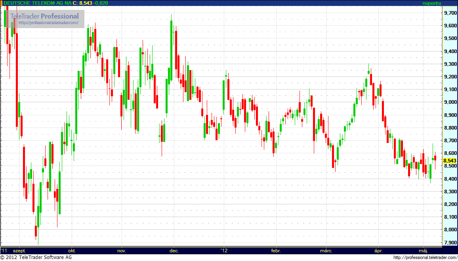The width and height of the screenshot is (458, 261).
Task: Click the 9,500 price axis label
Action: click(x=450, y=38)
